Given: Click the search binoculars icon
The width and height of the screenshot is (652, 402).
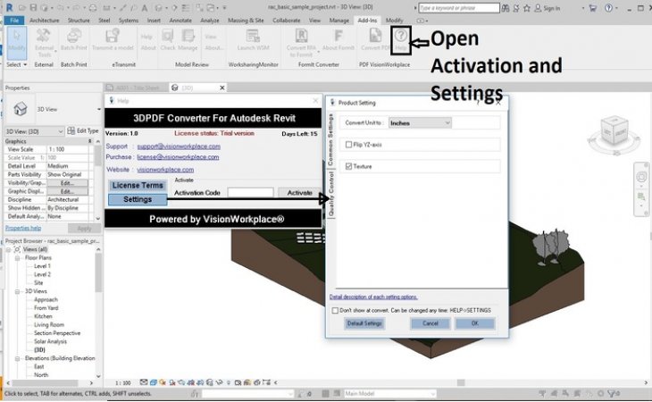Looking at the screenshot, I should tap(506, 8).
